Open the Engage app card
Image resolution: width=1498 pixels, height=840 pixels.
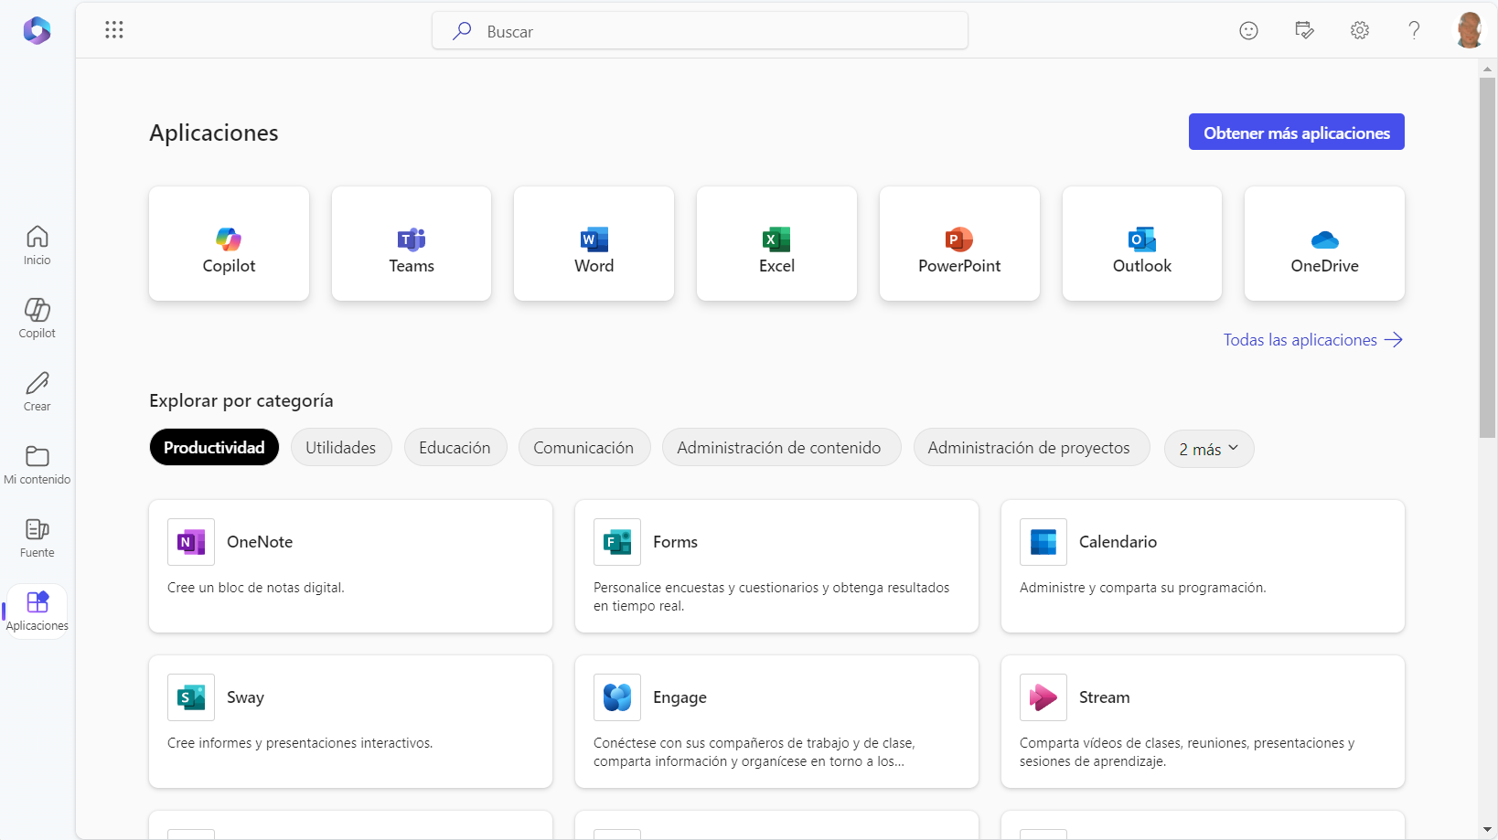[776, 721]
